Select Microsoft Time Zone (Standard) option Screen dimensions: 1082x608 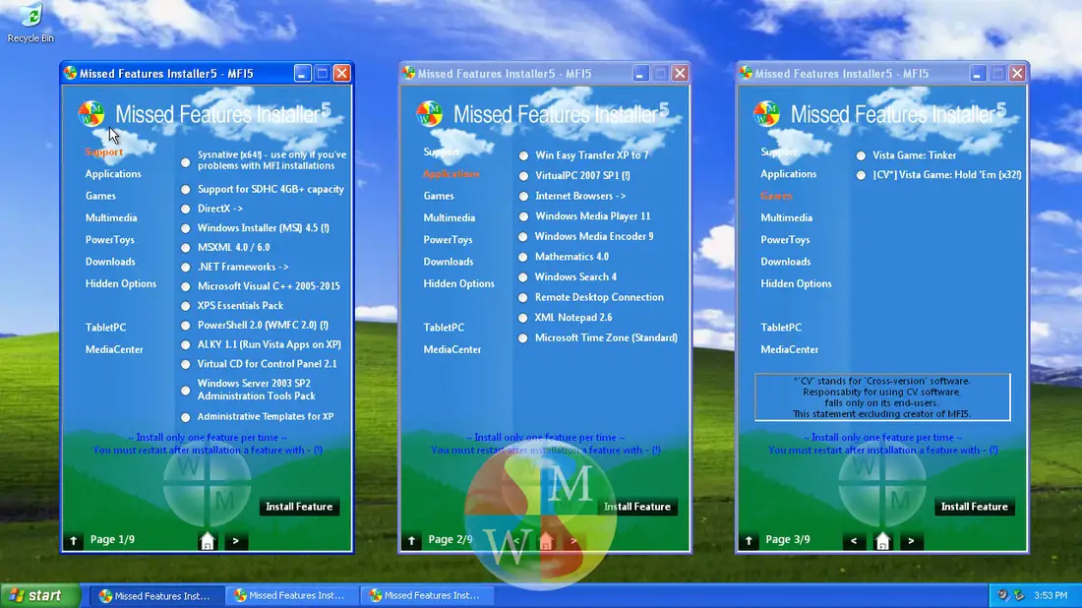(523, 338)
